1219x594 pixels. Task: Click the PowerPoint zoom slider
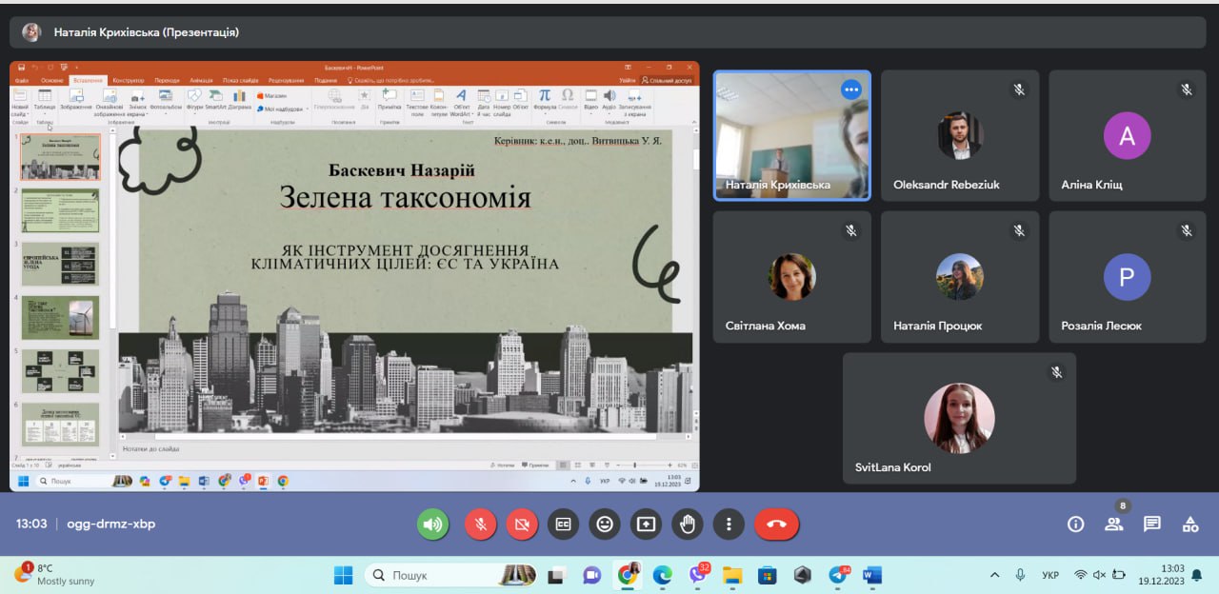[x=634, y=465]
